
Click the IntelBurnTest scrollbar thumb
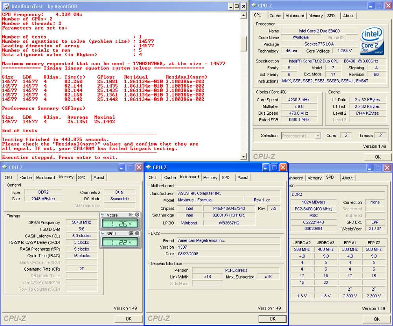[243, 44]
